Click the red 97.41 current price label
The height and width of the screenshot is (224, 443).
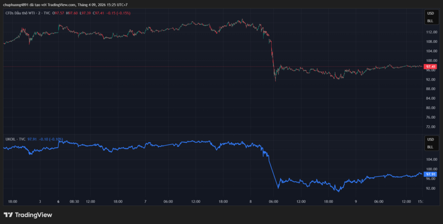pyautogui.click(x=430, y=67)
